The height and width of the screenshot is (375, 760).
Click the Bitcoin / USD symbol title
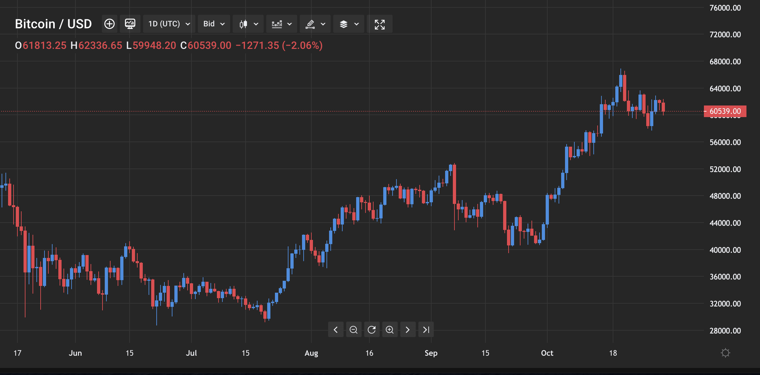tap(54, 24)
